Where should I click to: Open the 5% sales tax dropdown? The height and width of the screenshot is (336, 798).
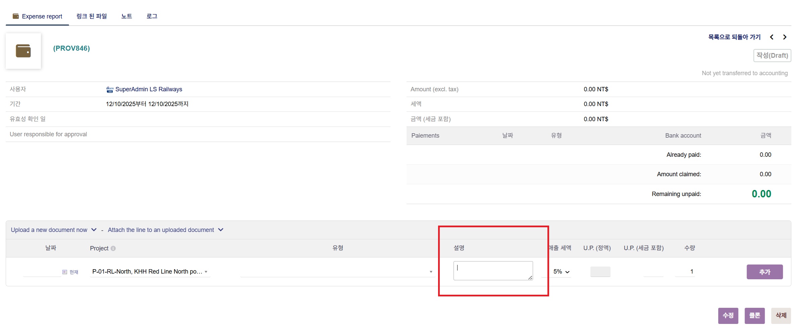(561, 272)
